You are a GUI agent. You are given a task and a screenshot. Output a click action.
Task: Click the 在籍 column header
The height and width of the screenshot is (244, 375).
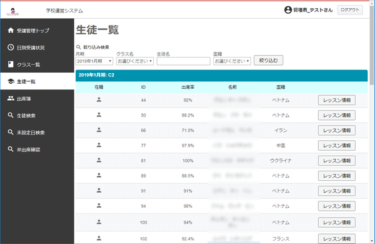point(99,87)
